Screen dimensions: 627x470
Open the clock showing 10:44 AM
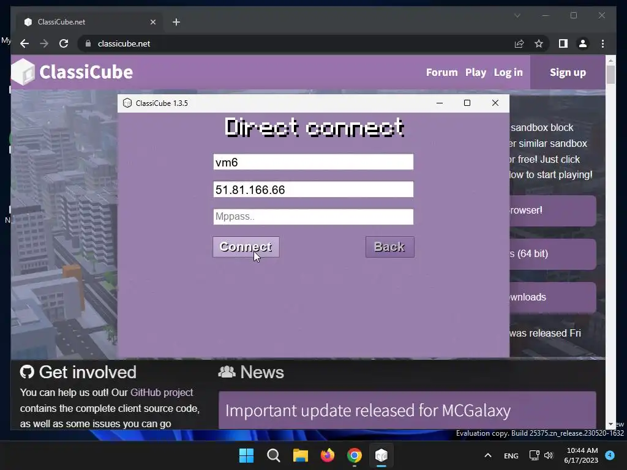pos(581,455)
